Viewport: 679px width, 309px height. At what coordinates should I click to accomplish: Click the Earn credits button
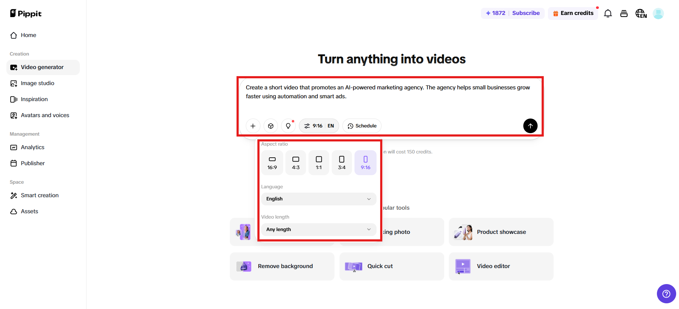click(573, 13)
